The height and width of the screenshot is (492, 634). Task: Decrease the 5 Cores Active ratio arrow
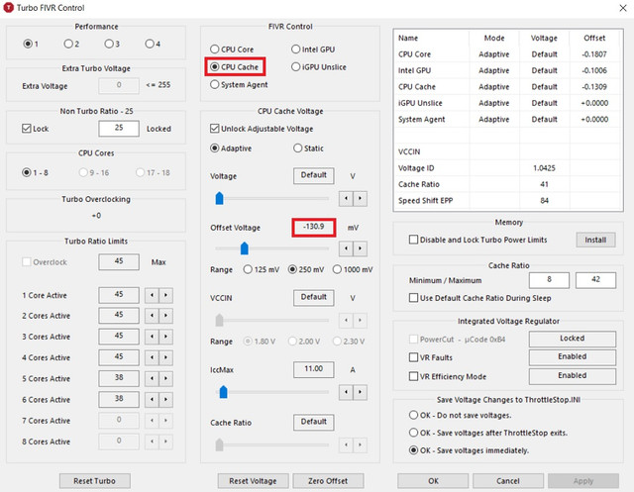152,378
